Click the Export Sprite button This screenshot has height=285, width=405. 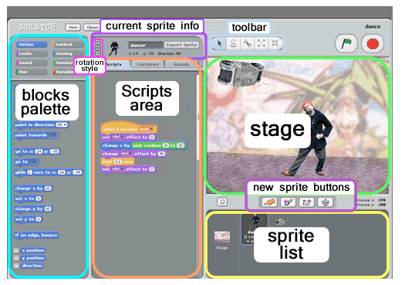[x=181, y=45]
